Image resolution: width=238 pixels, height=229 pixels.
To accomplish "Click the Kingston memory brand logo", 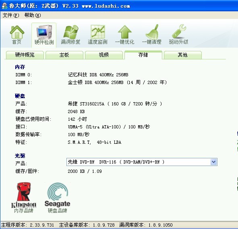I will [24, 197].
